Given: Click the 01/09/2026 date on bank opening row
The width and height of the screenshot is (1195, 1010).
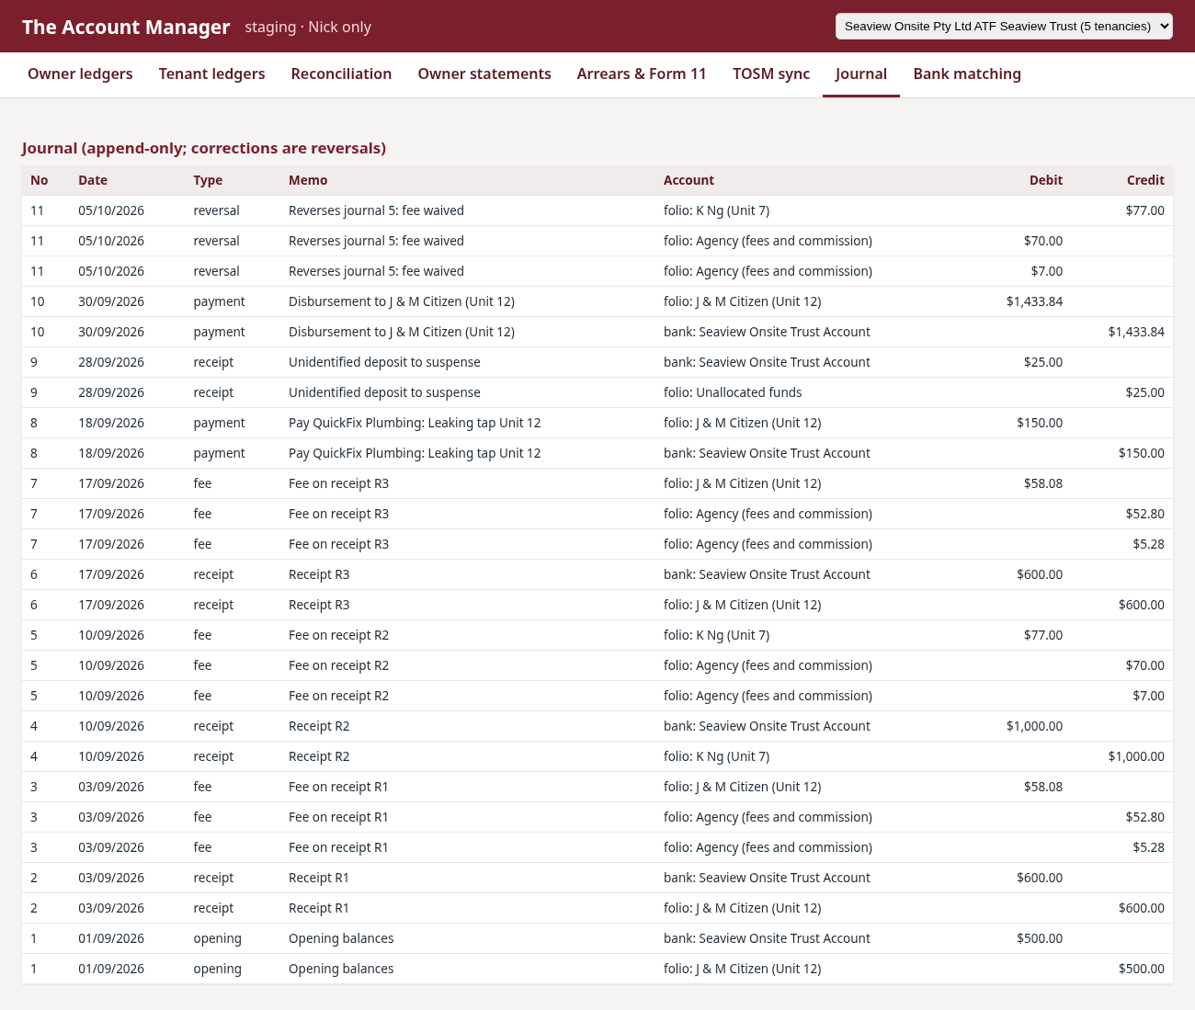Looking at the screenshot, I should (x=111, y=938).
